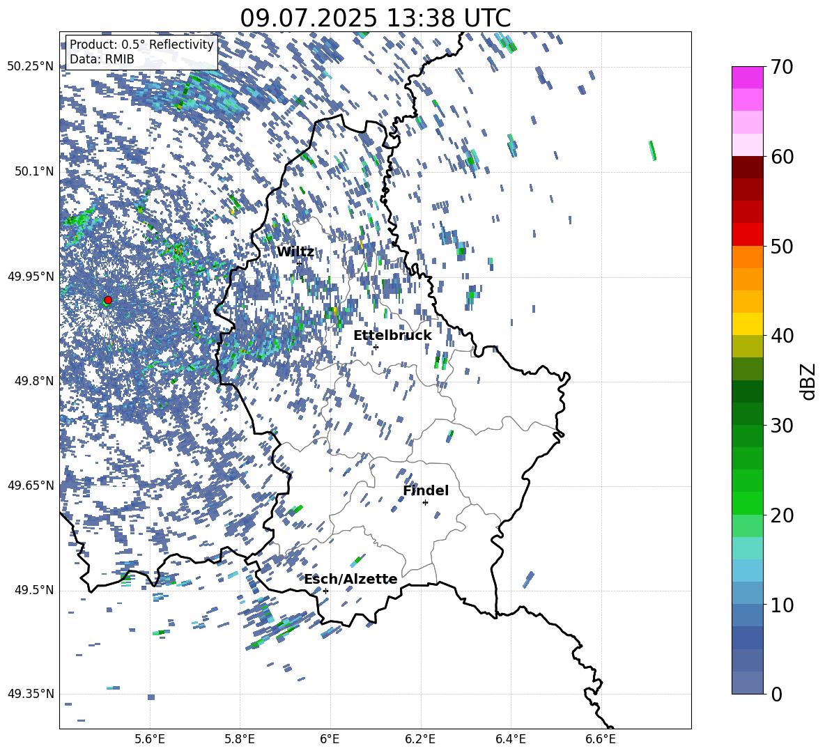Click the 49.5°N latitude label
The width and height of the screenshot is (825, 753).
[34, 590]
